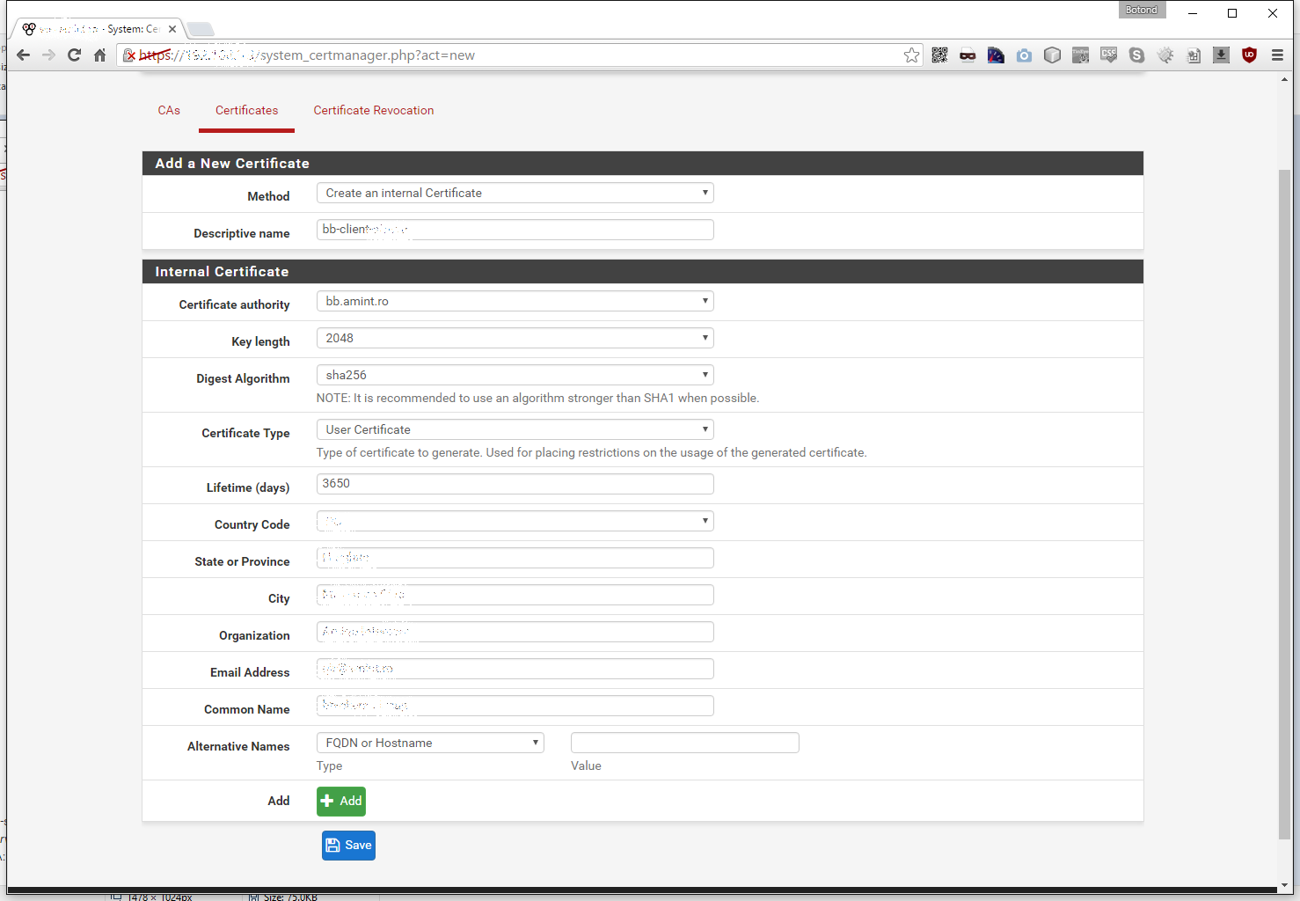Click the gray cube extension icon
Viewport: 1300px width, 901px height.
(x=1052, y=55)
